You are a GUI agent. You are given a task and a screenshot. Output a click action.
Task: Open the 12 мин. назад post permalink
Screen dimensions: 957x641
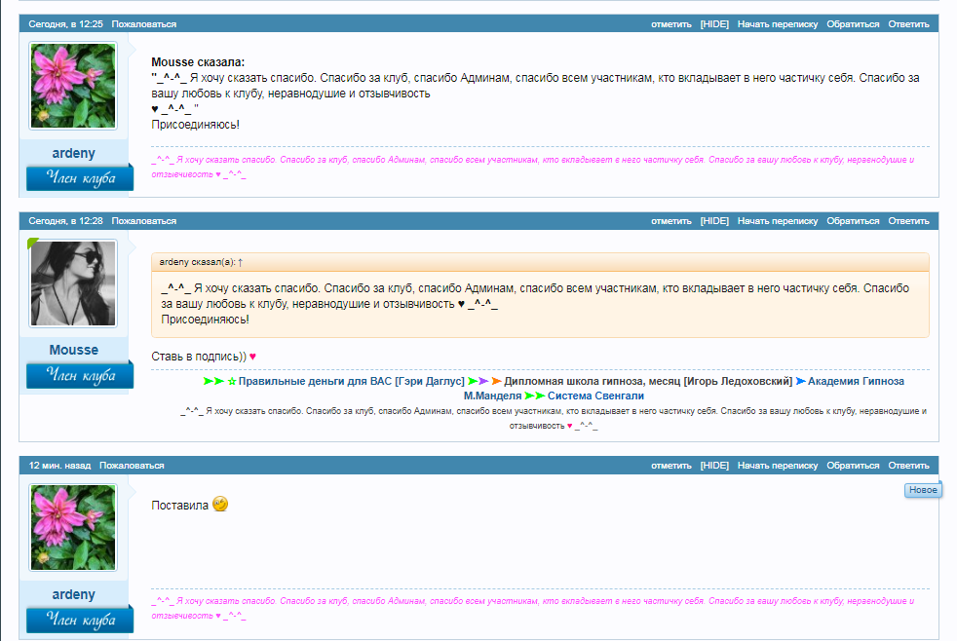click(59, 466)
